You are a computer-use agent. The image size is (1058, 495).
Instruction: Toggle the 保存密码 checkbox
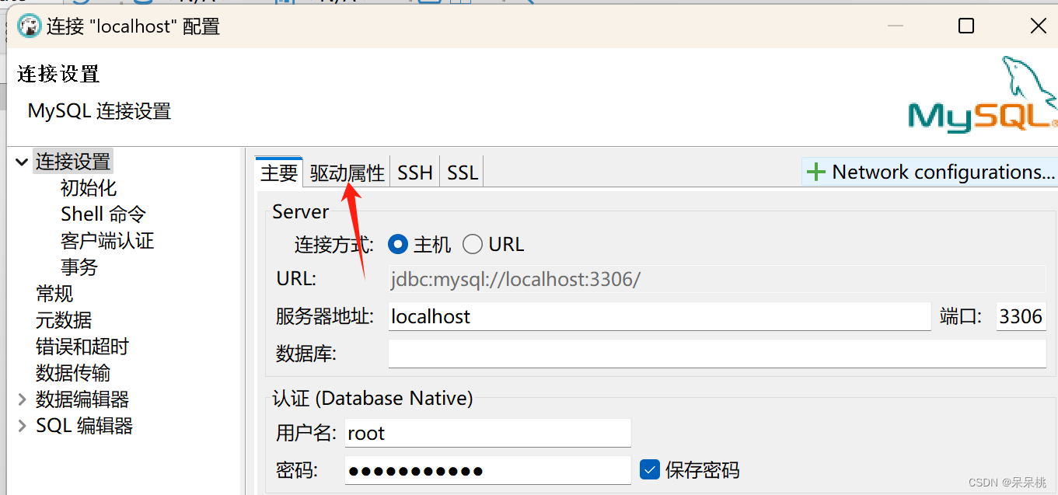(x=650, y=469)
